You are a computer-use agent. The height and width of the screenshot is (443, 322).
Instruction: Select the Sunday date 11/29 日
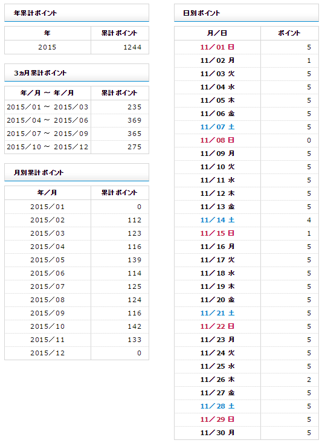(x=217, y=419)
